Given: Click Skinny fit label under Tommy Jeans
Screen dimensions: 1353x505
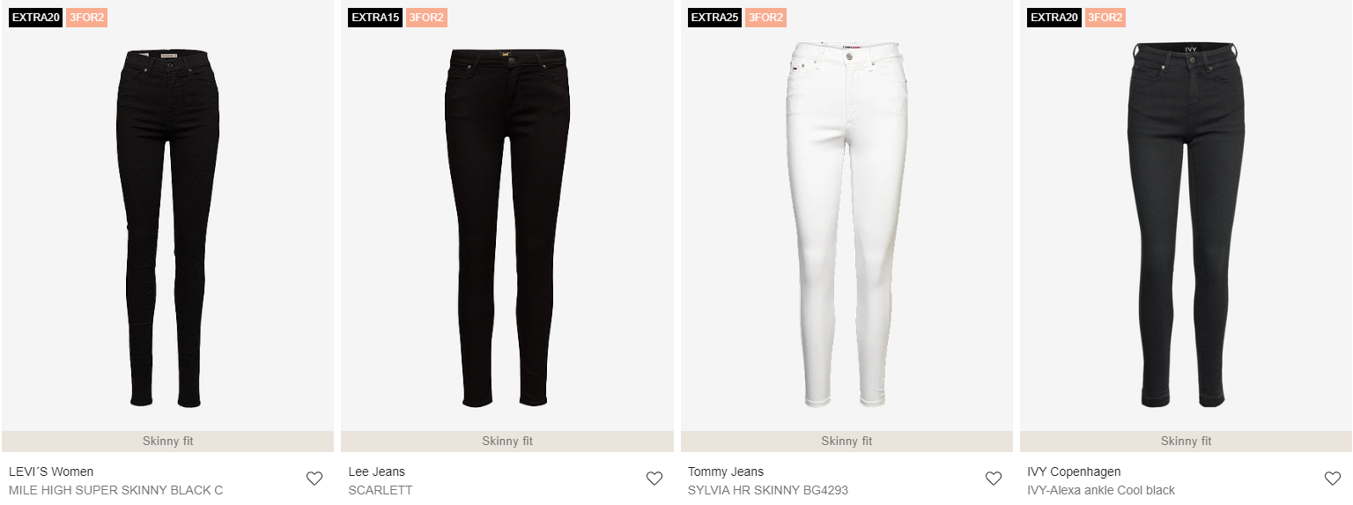Looking at the screenshot, I should 847,442.
